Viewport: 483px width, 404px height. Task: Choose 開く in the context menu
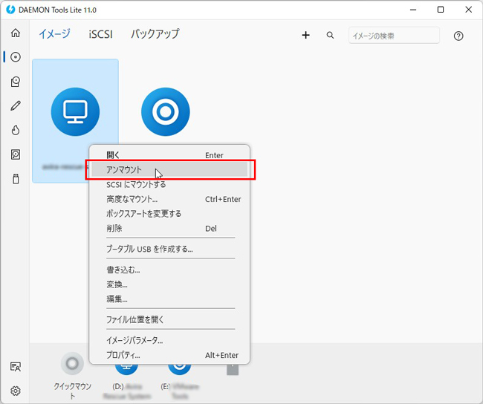[169, 155]
